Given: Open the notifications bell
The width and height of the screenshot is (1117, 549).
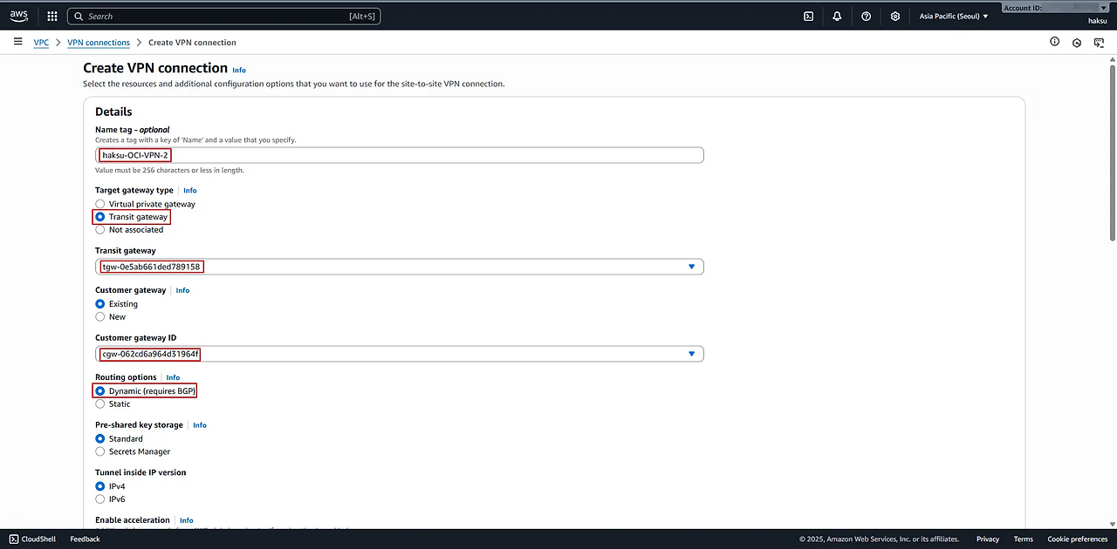Looking at the screenshot, I should pyautogui.click(x=837, y=16).
